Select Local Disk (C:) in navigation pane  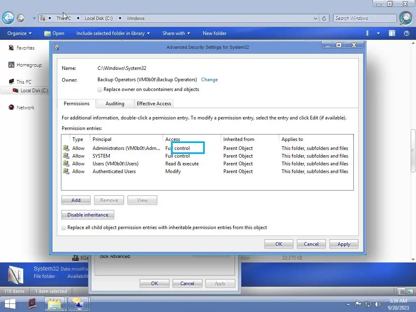30,91
